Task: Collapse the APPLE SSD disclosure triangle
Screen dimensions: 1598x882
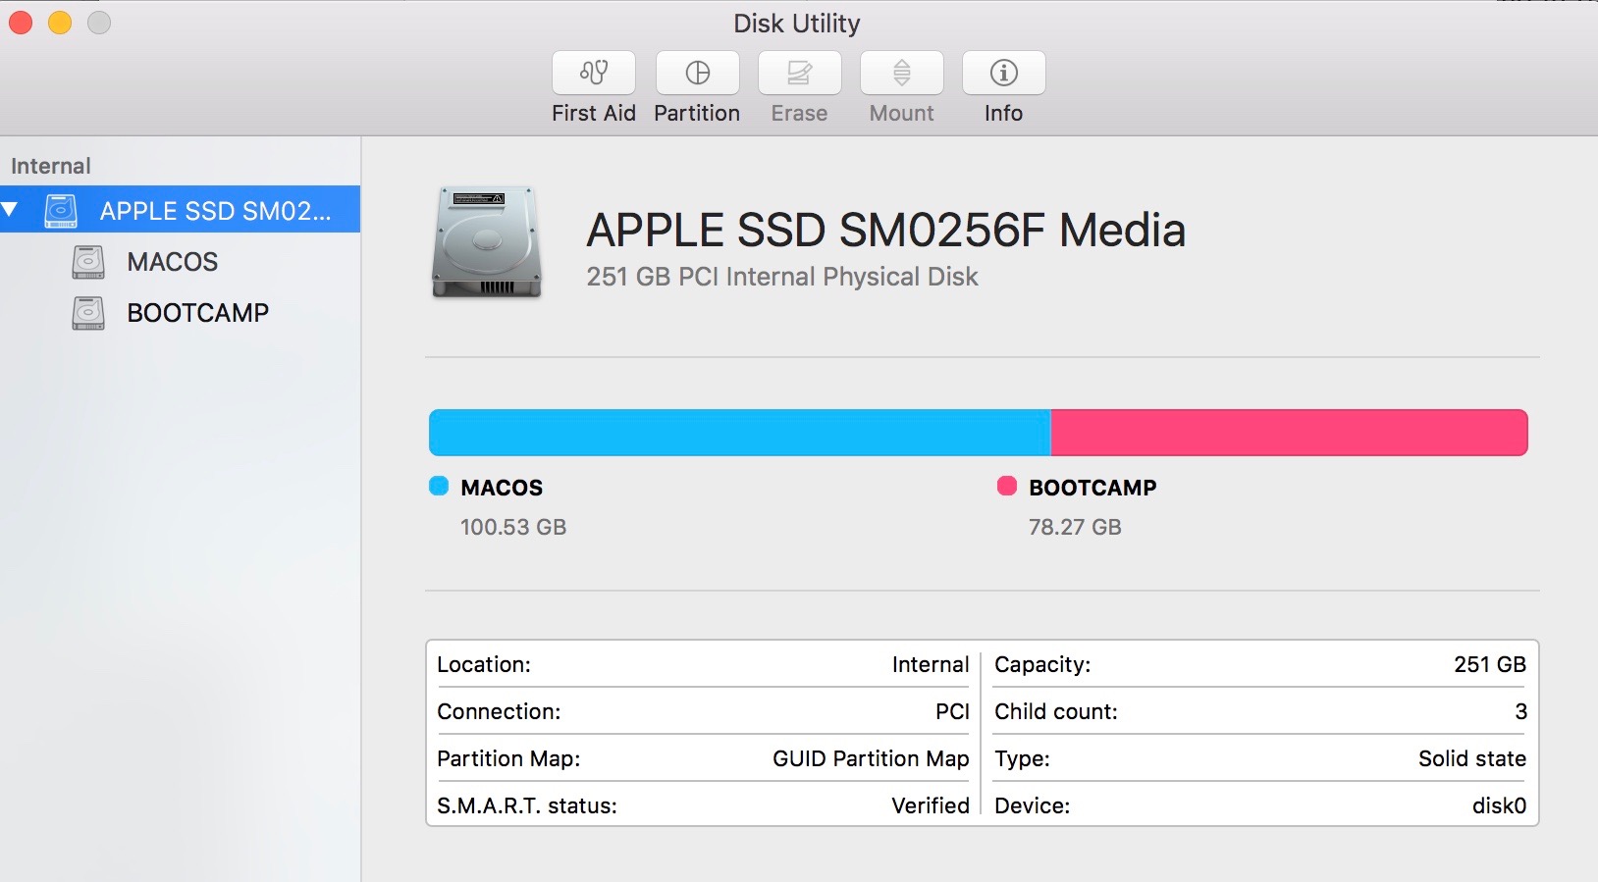Action: (x=11, y=209)
